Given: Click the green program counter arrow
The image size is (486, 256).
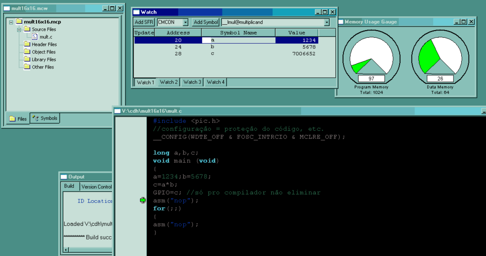Looking at the screenshot, I should pos(142,200).
